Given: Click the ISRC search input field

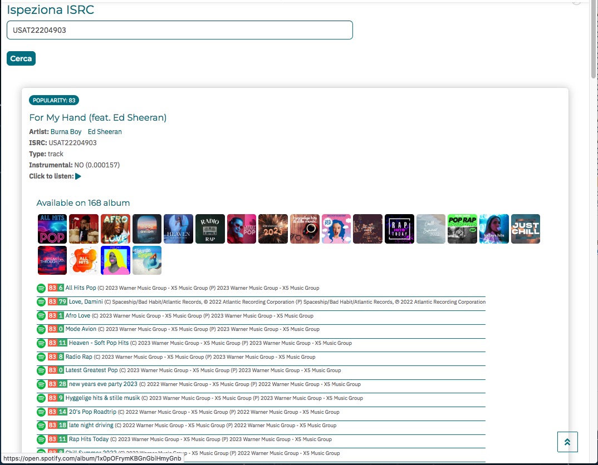Looking at the screenshot, I should [180, 30].
